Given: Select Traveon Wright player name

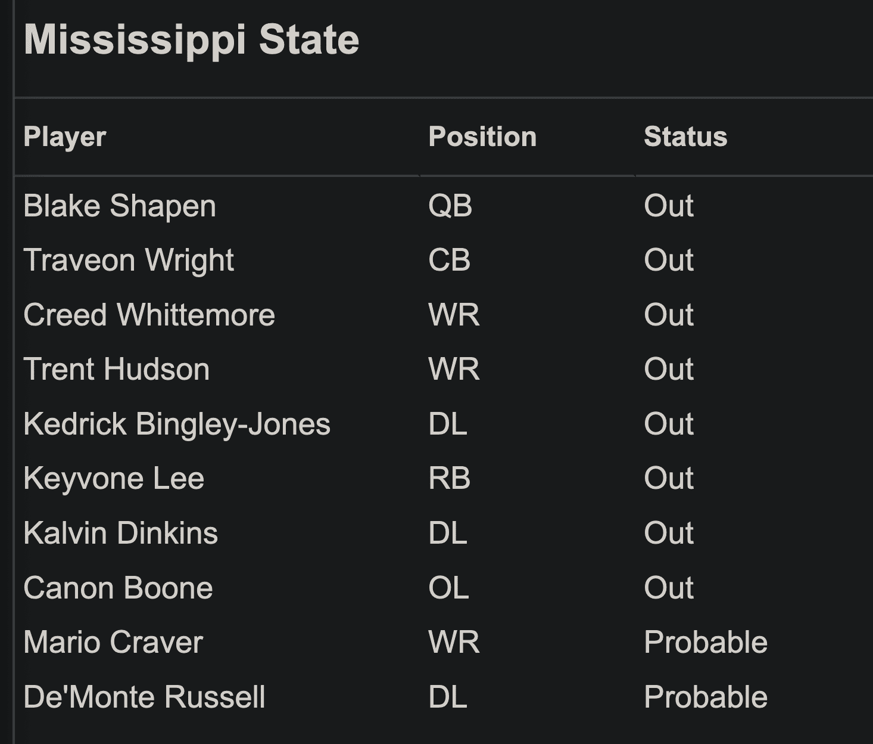Looking at the screenshot, I should click(129, 261).
